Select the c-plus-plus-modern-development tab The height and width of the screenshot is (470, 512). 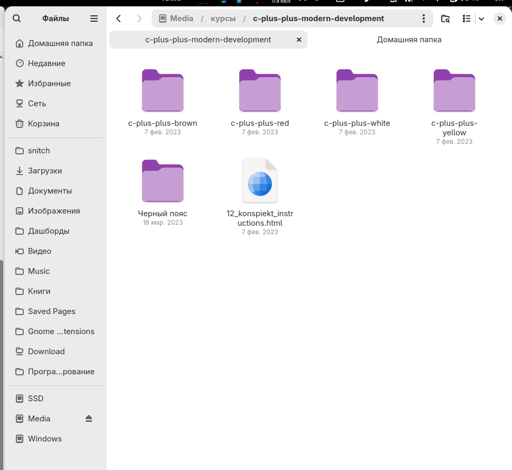coord(208,40)
